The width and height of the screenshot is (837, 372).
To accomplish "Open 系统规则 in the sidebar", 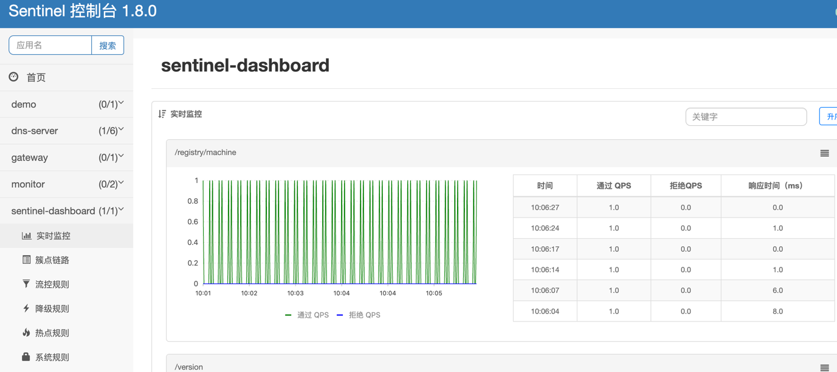I will [x=66, y=357].
